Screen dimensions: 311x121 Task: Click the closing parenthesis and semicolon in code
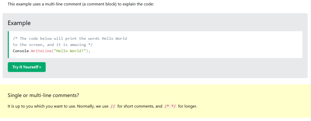(x=88, y=51)
